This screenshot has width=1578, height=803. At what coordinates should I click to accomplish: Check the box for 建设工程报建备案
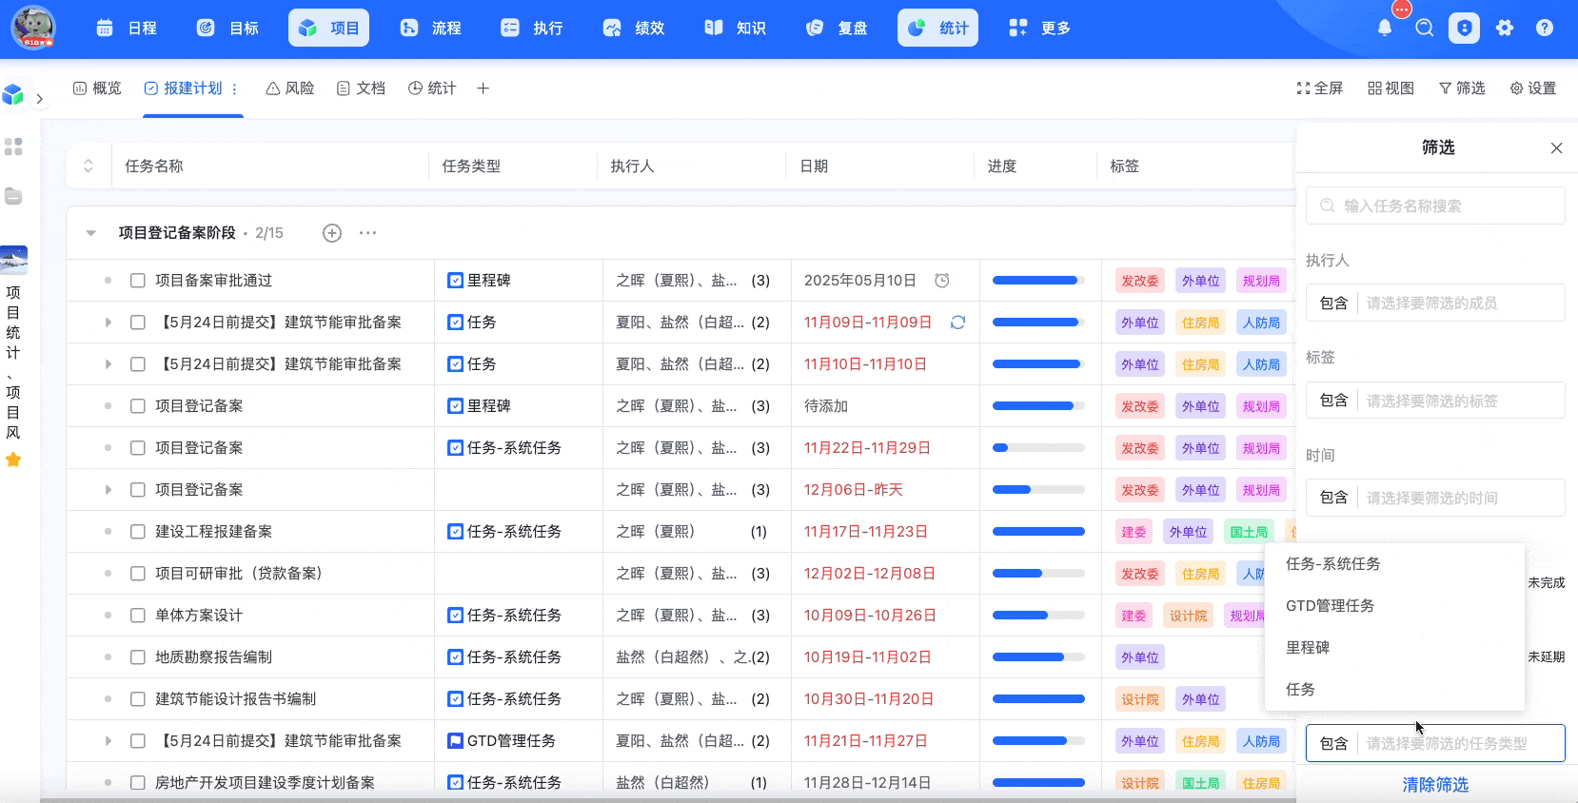pyautogui.click(x=138, y=532)
